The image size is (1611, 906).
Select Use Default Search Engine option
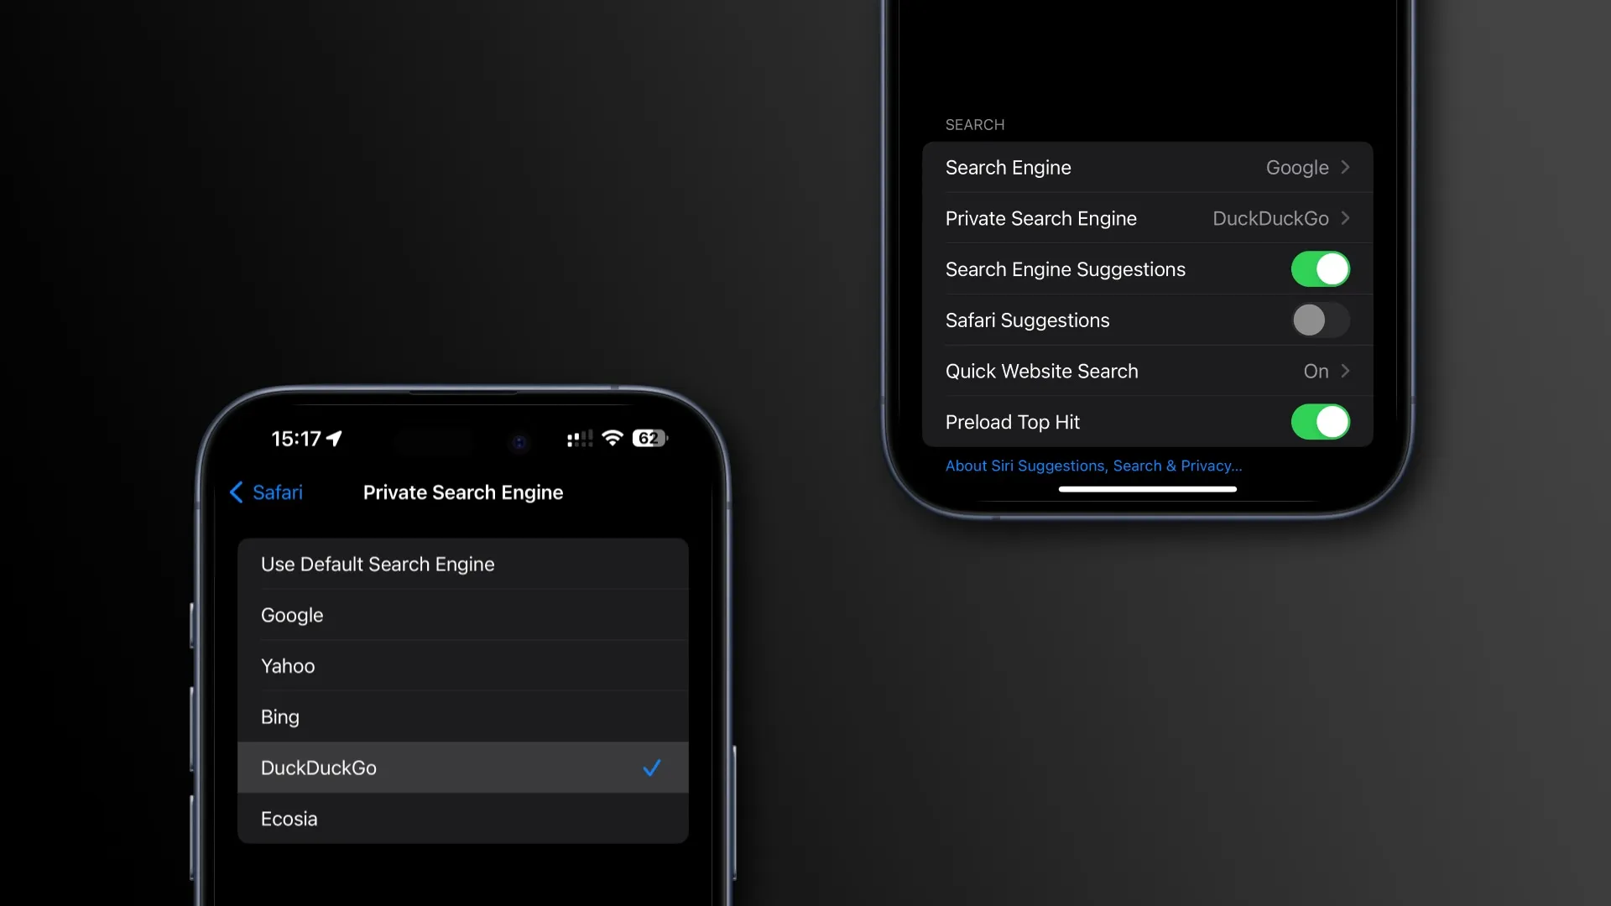462,565
